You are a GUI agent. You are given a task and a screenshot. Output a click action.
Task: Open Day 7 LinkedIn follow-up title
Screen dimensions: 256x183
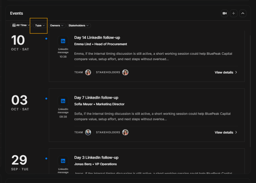click(x=96, y=98)
